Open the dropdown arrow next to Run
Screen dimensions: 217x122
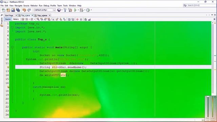click(78, 10)
